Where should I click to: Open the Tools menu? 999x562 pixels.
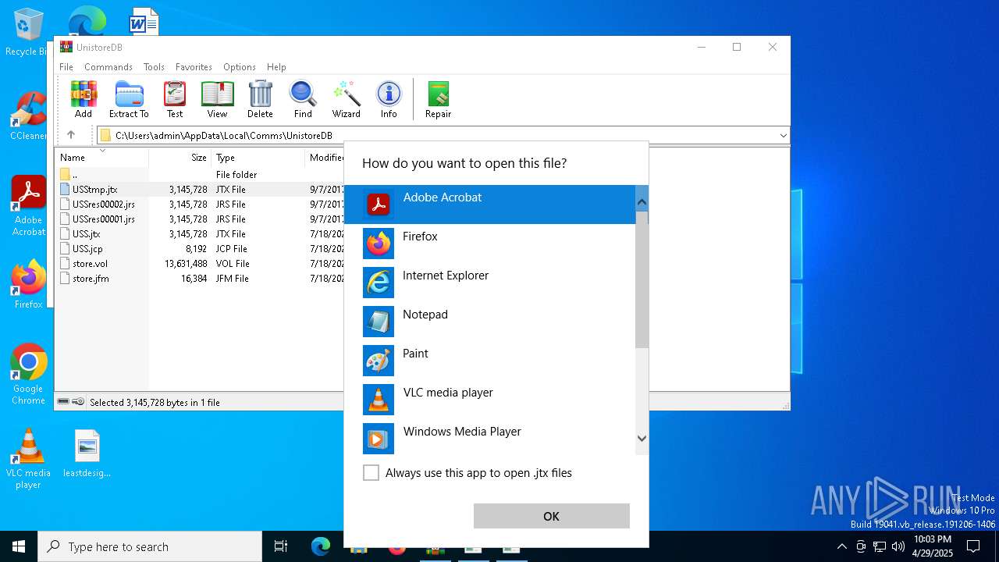tap(154, 67)
